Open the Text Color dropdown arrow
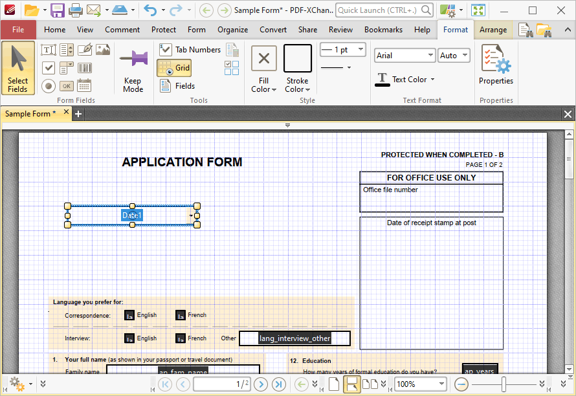The width and height of the screenshot is (576, 396). coord(432,80)
